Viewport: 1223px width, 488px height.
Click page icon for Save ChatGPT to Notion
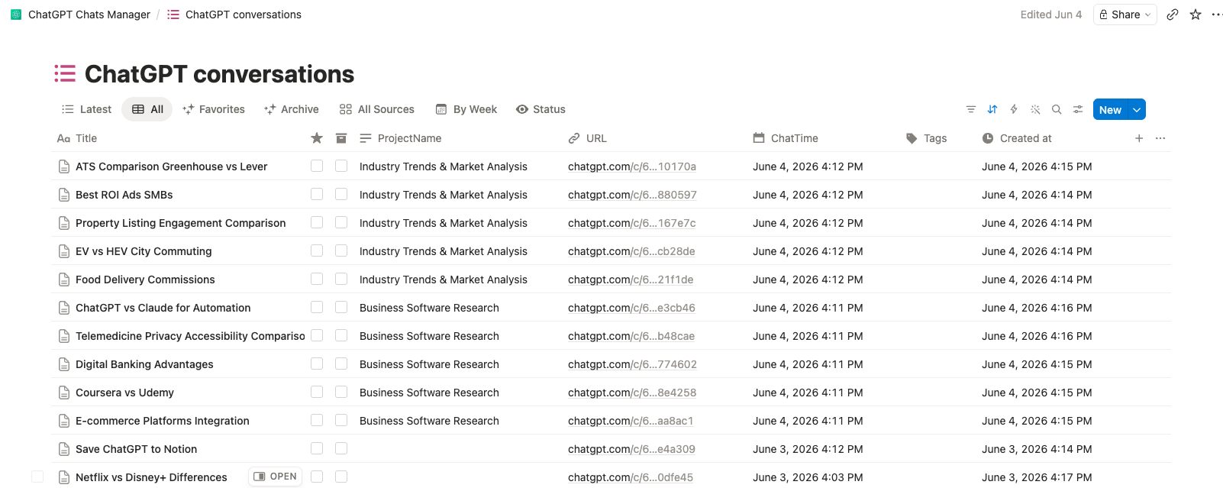pos(64,449)
